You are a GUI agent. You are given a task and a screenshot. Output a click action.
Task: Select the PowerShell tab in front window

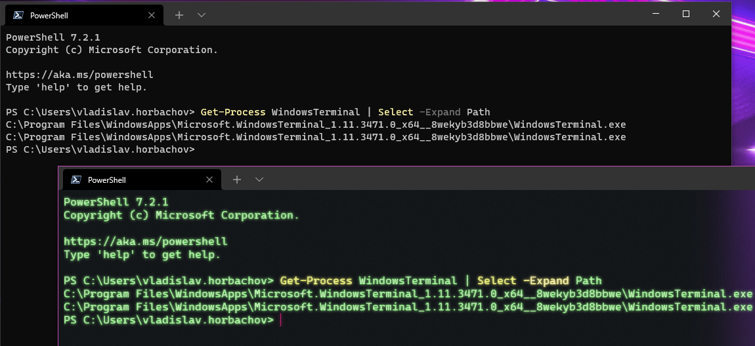(x=142, y=180)
